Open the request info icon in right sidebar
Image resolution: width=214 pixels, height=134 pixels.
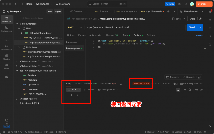tap(210, 44)
